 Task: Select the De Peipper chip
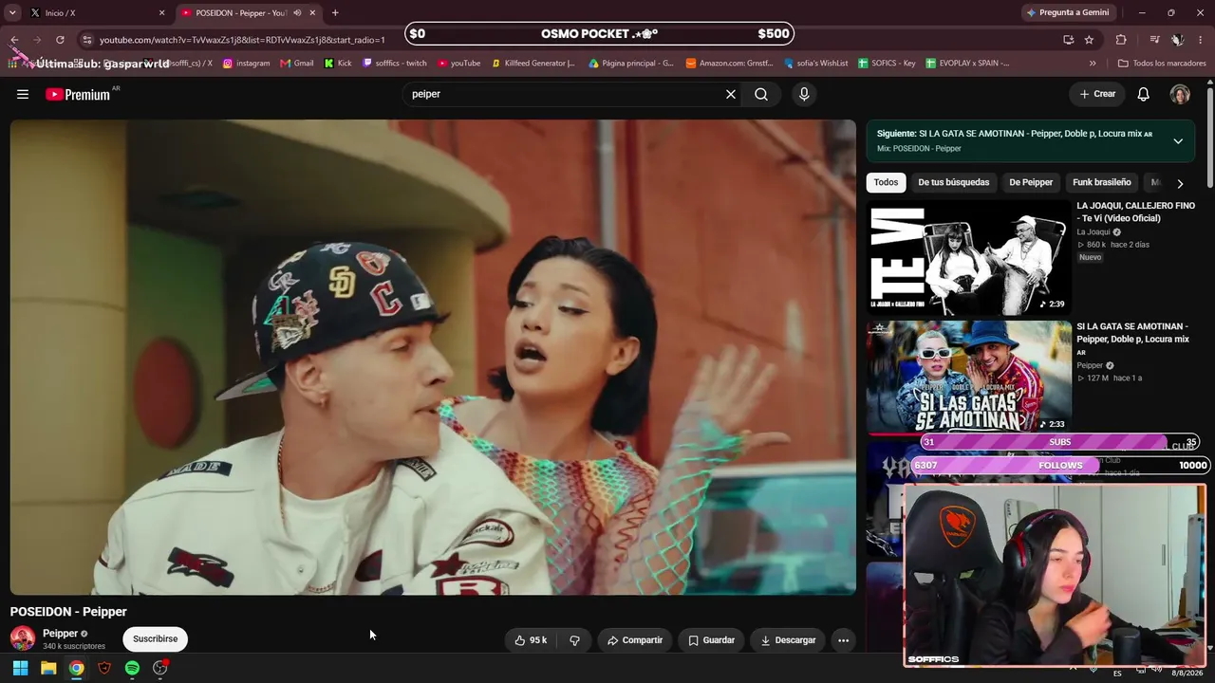[1031, 182]
